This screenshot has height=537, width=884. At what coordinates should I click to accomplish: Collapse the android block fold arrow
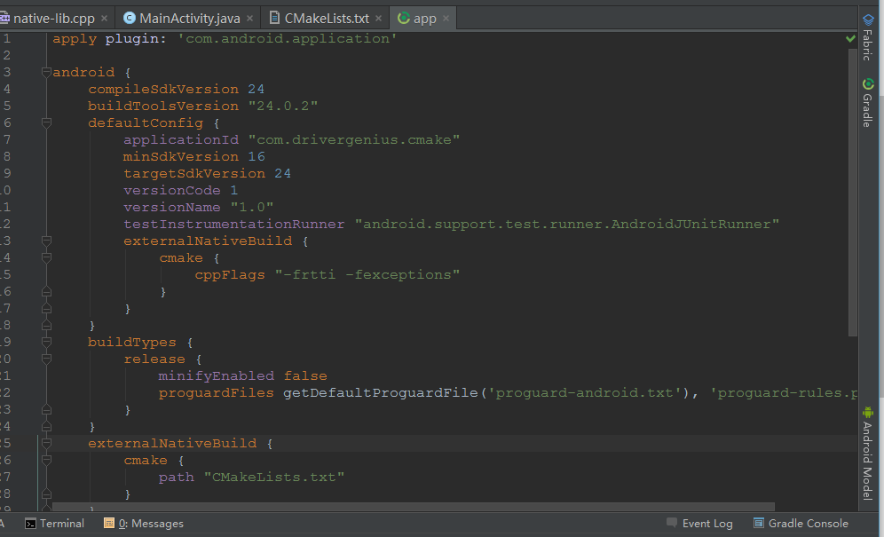46,72
